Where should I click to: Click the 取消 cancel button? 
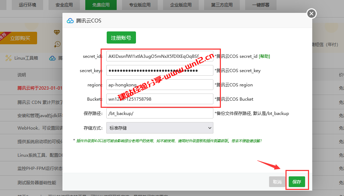tap(277, 182)
